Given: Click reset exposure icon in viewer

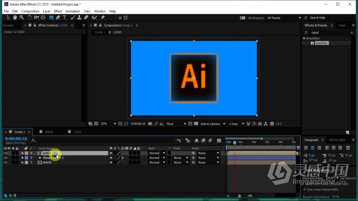Looking at the screenshot, I should click(272, 124).
